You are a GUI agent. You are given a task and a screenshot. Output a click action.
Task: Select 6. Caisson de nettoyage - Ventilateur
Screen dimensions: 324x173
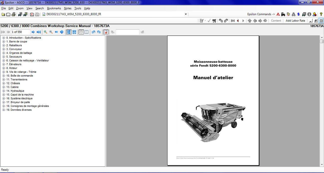[x=28, y=61]
